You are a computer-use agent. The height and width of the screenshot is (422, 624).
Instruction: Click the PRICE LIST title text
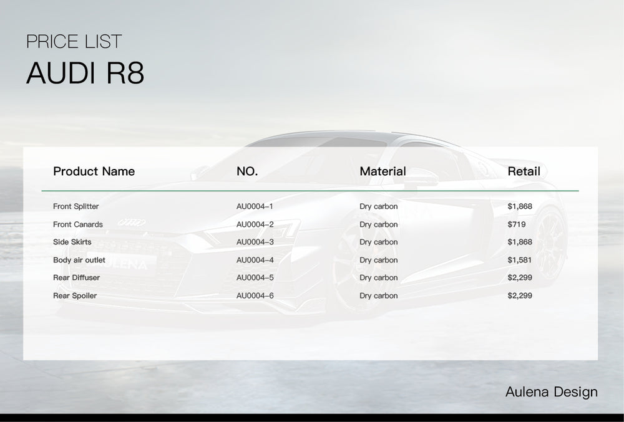click(74, 42)
